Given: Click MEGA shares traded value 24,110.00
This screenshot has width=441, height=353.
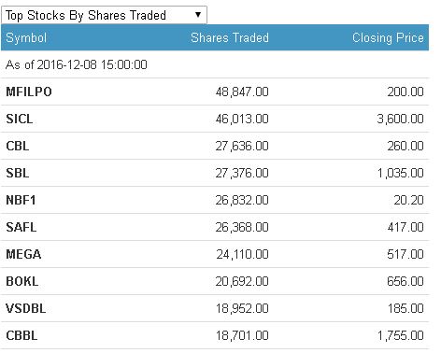Looking at the screenshot, I should coord(242,254).
